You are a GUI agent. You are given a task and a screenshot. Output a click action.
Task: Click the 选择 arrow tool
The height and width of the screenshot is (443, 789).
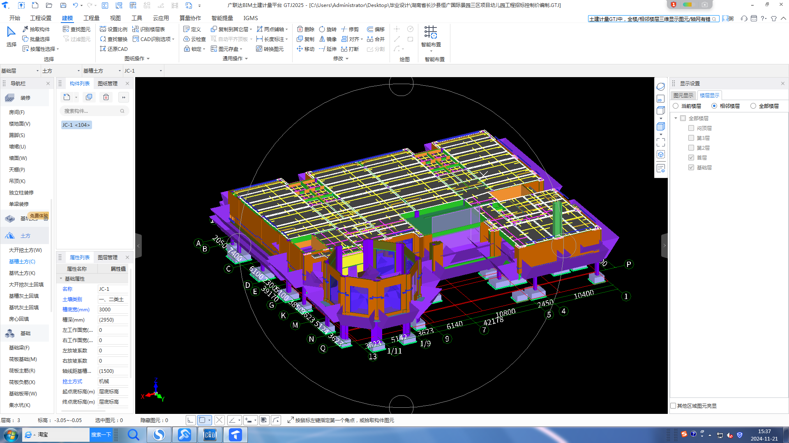pos(11,36)
